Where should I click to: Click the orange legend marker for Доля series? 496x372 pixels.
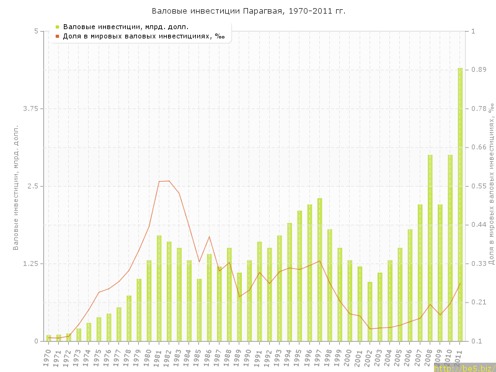[57, 36]
